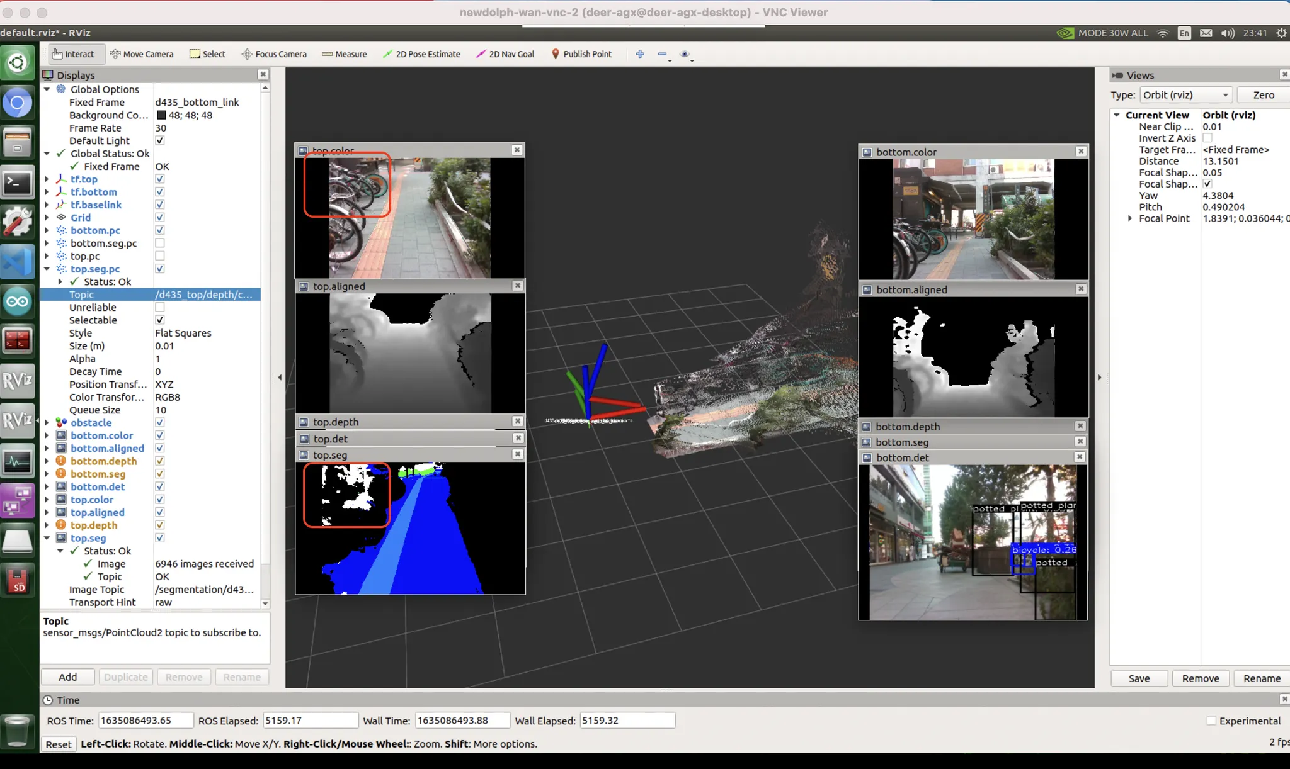
Task: Open Chromium browser from the dock
Action: tap(18, 103)
